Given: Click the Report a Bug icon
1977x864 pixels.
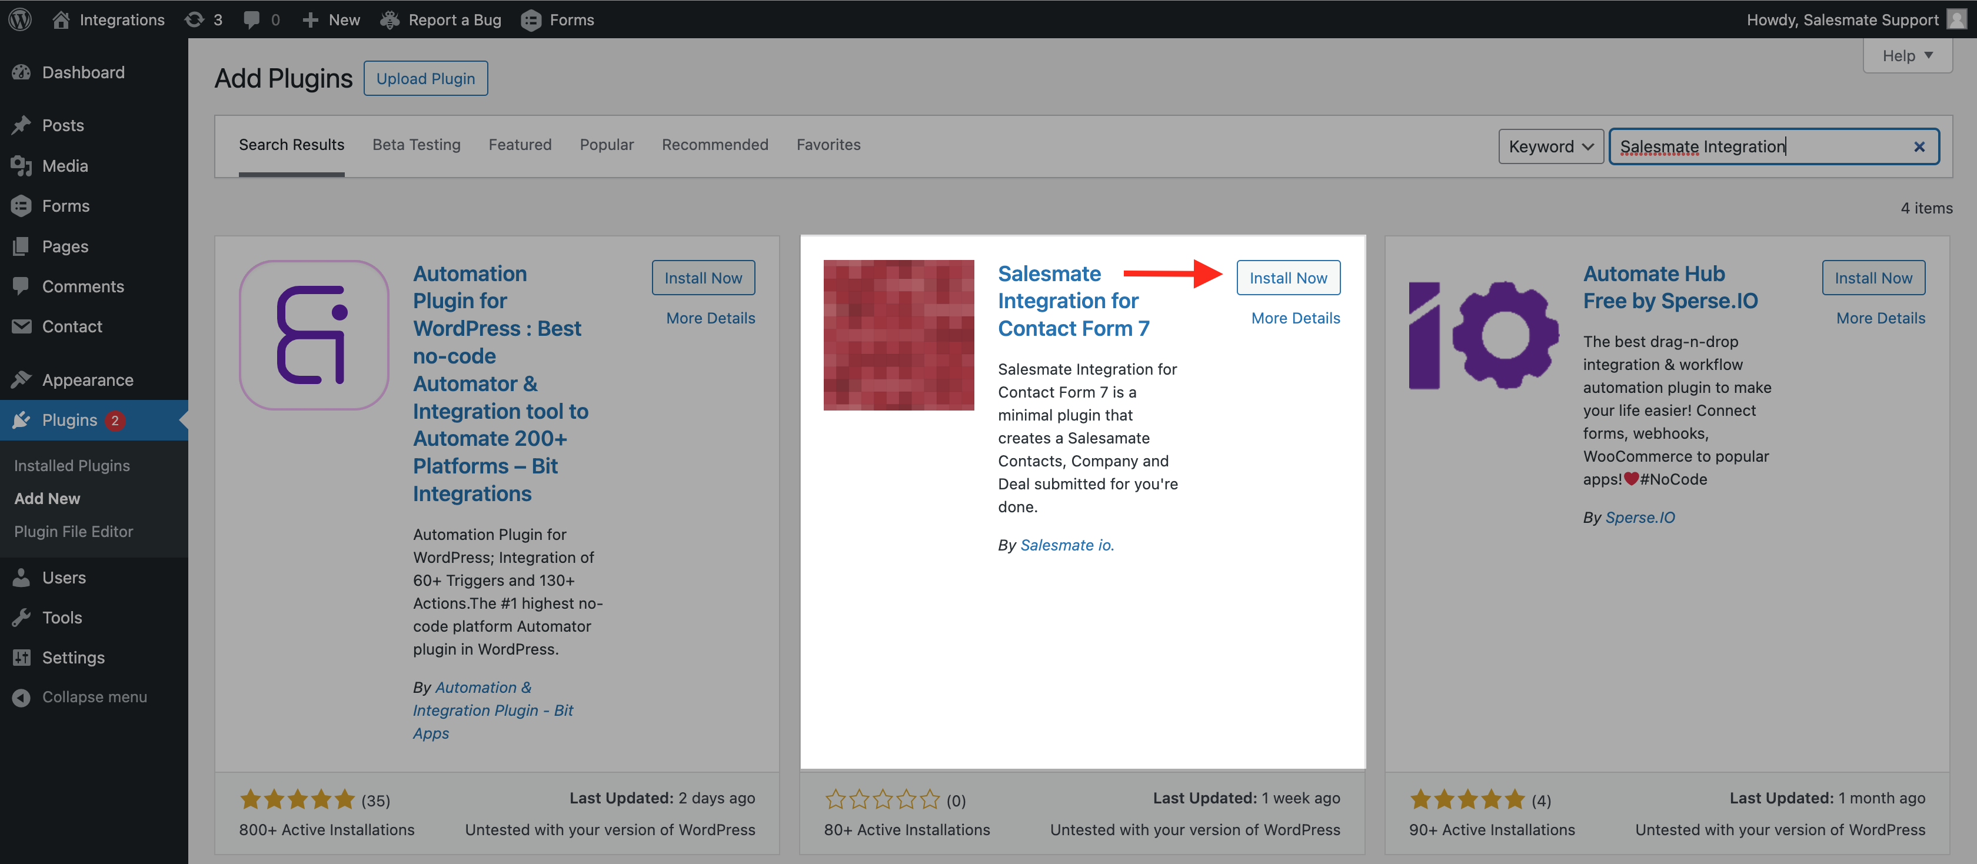Looking at the screenshot, I should click(390, 19).
